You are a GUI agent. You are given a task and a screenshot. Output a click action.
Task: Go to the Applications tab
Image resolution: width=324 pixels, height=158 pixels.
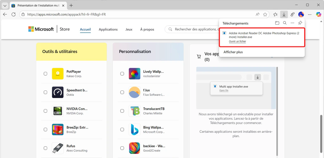108,29
